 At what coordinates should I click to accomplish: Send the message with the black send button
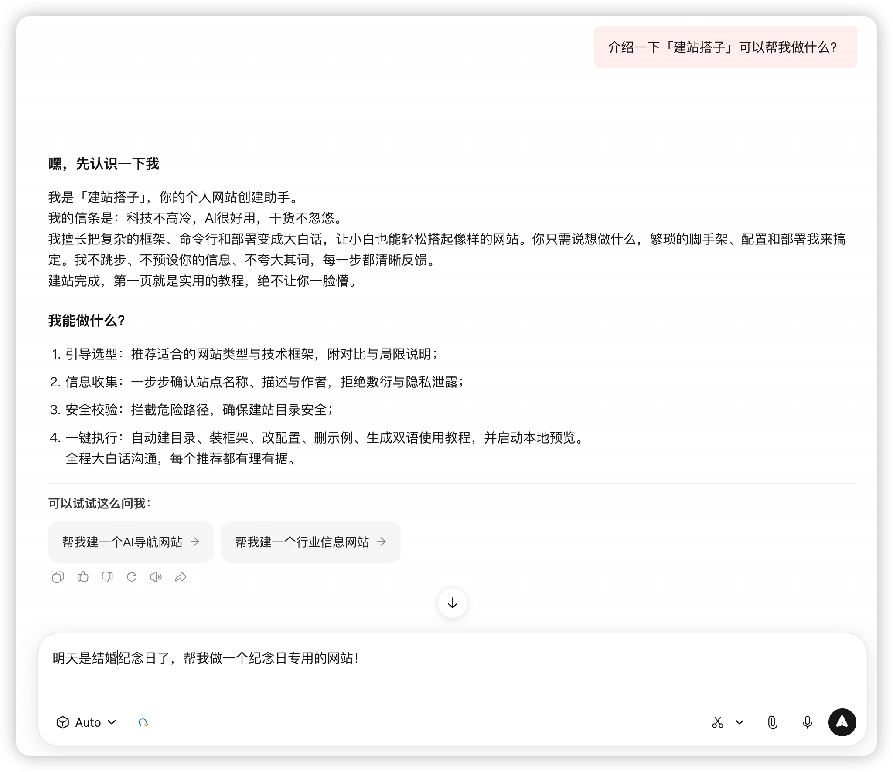coord(842,722)
